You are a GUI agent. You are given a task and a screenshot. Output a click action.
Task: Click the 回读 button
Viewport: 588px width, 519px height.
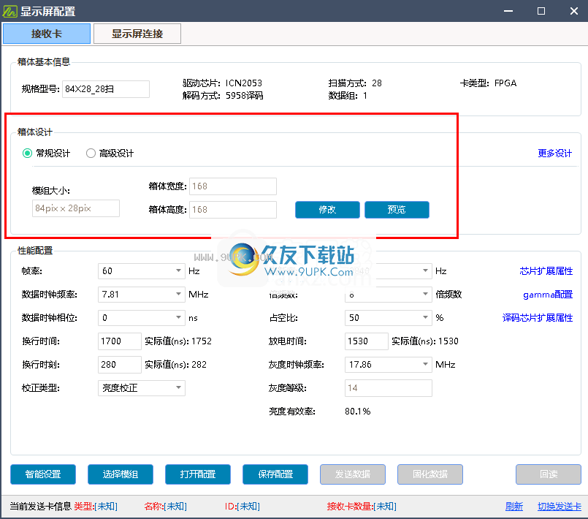pos(549,474)
